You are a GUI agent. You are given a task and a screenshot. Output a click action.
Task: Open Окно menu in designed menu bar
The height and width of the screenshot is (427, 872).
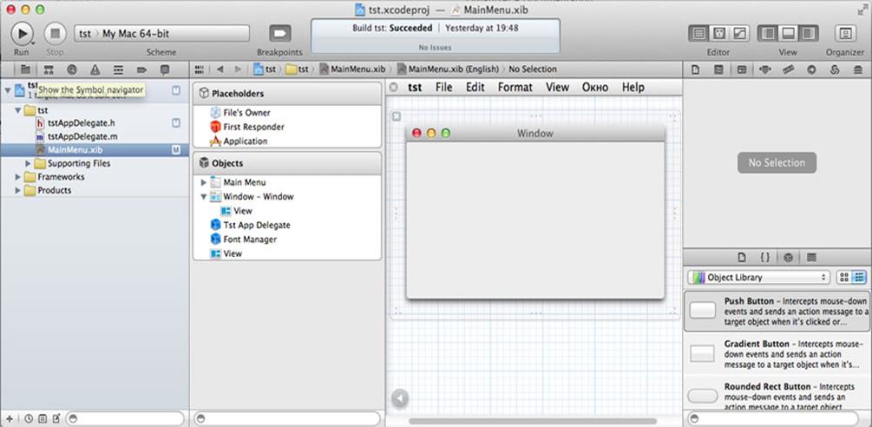[595, 88]
